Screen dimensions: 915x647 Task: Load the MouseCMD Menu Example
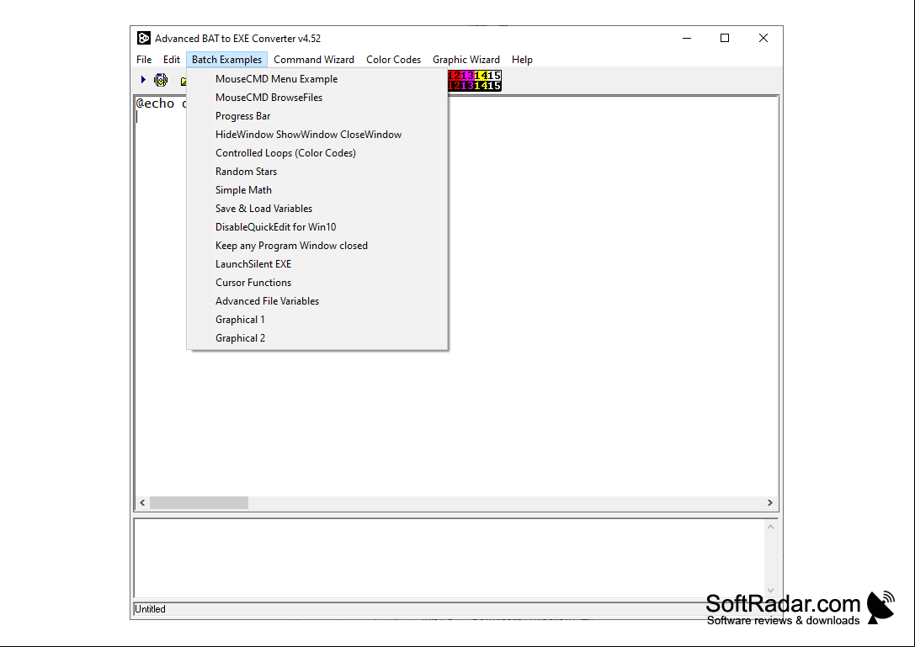point(317,79)
